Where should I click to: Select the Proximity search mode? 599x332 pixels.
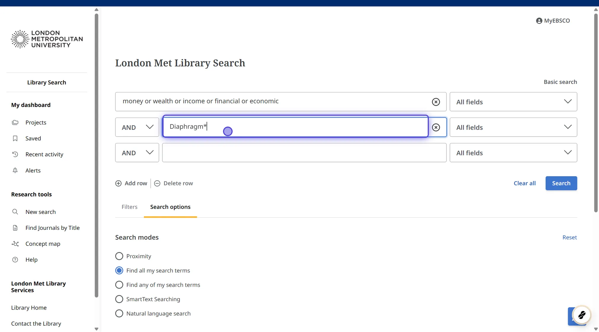tap(119, 256)
